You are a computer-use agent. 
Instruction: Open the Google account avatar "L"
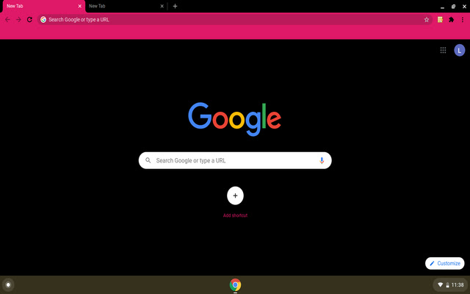pos(460,51)
